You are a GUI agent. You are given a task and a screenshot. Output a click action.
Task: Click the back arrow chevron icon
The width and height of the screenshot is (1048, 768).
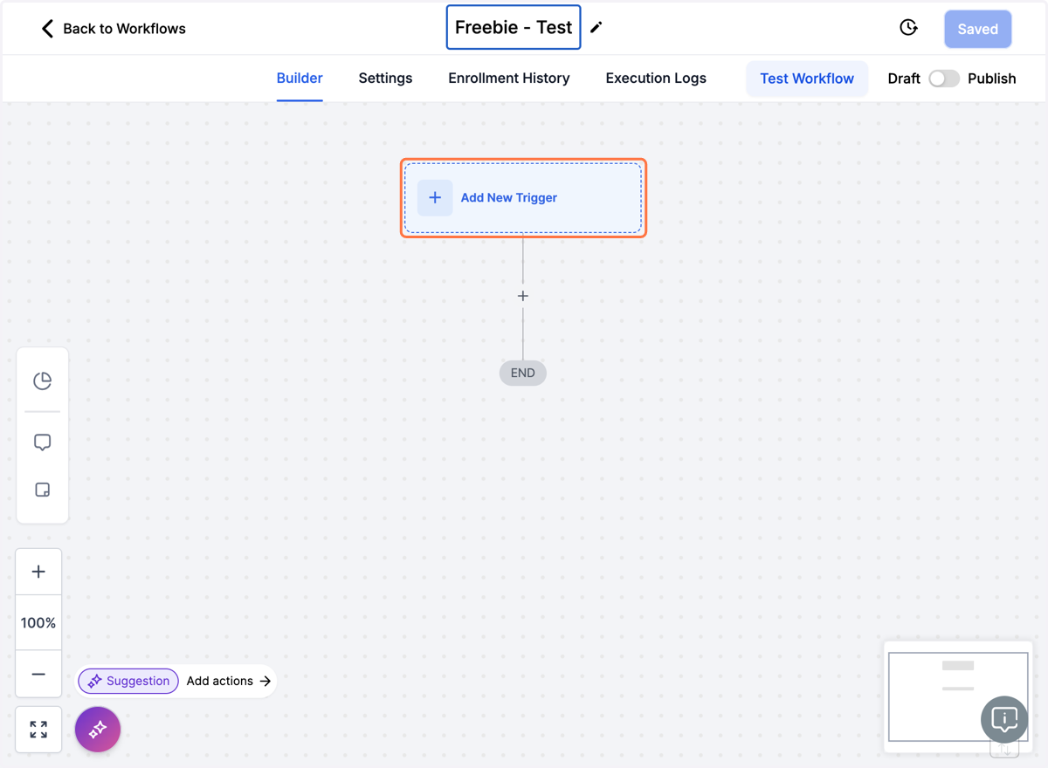coord(47,29)
